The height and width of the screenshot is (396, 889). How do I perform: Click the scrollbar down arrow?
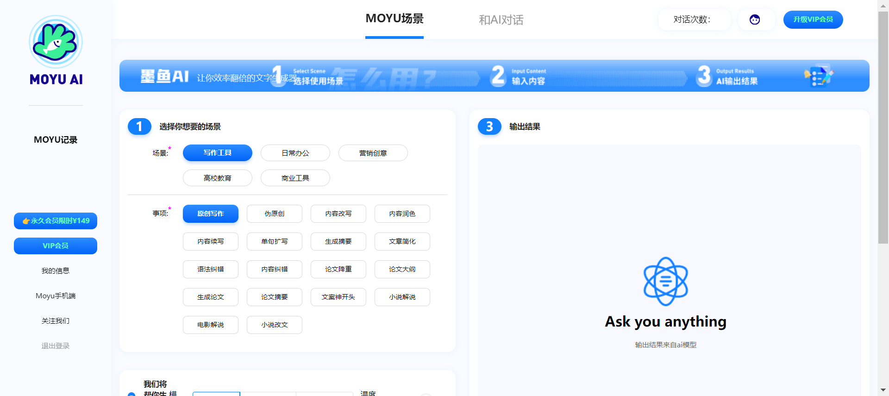[883, 390]
